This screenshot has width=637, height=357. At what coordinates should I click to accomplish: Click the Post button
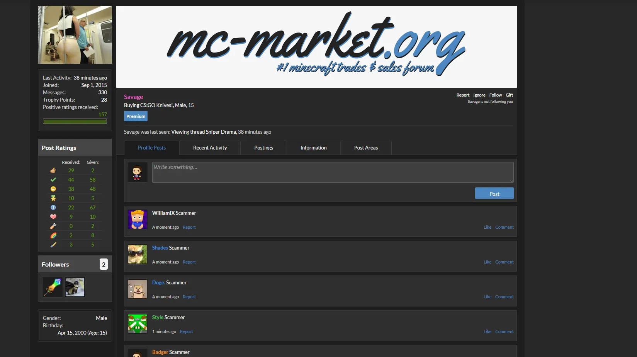494,194
